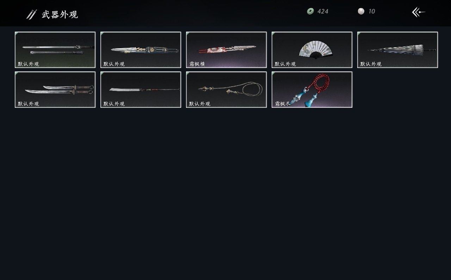Screen dimensions: 451x280
Task: Select the straight sword with black scabbard
Action: pos(55,50)
